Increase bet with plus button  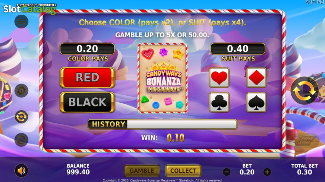(x=267, y=172)
